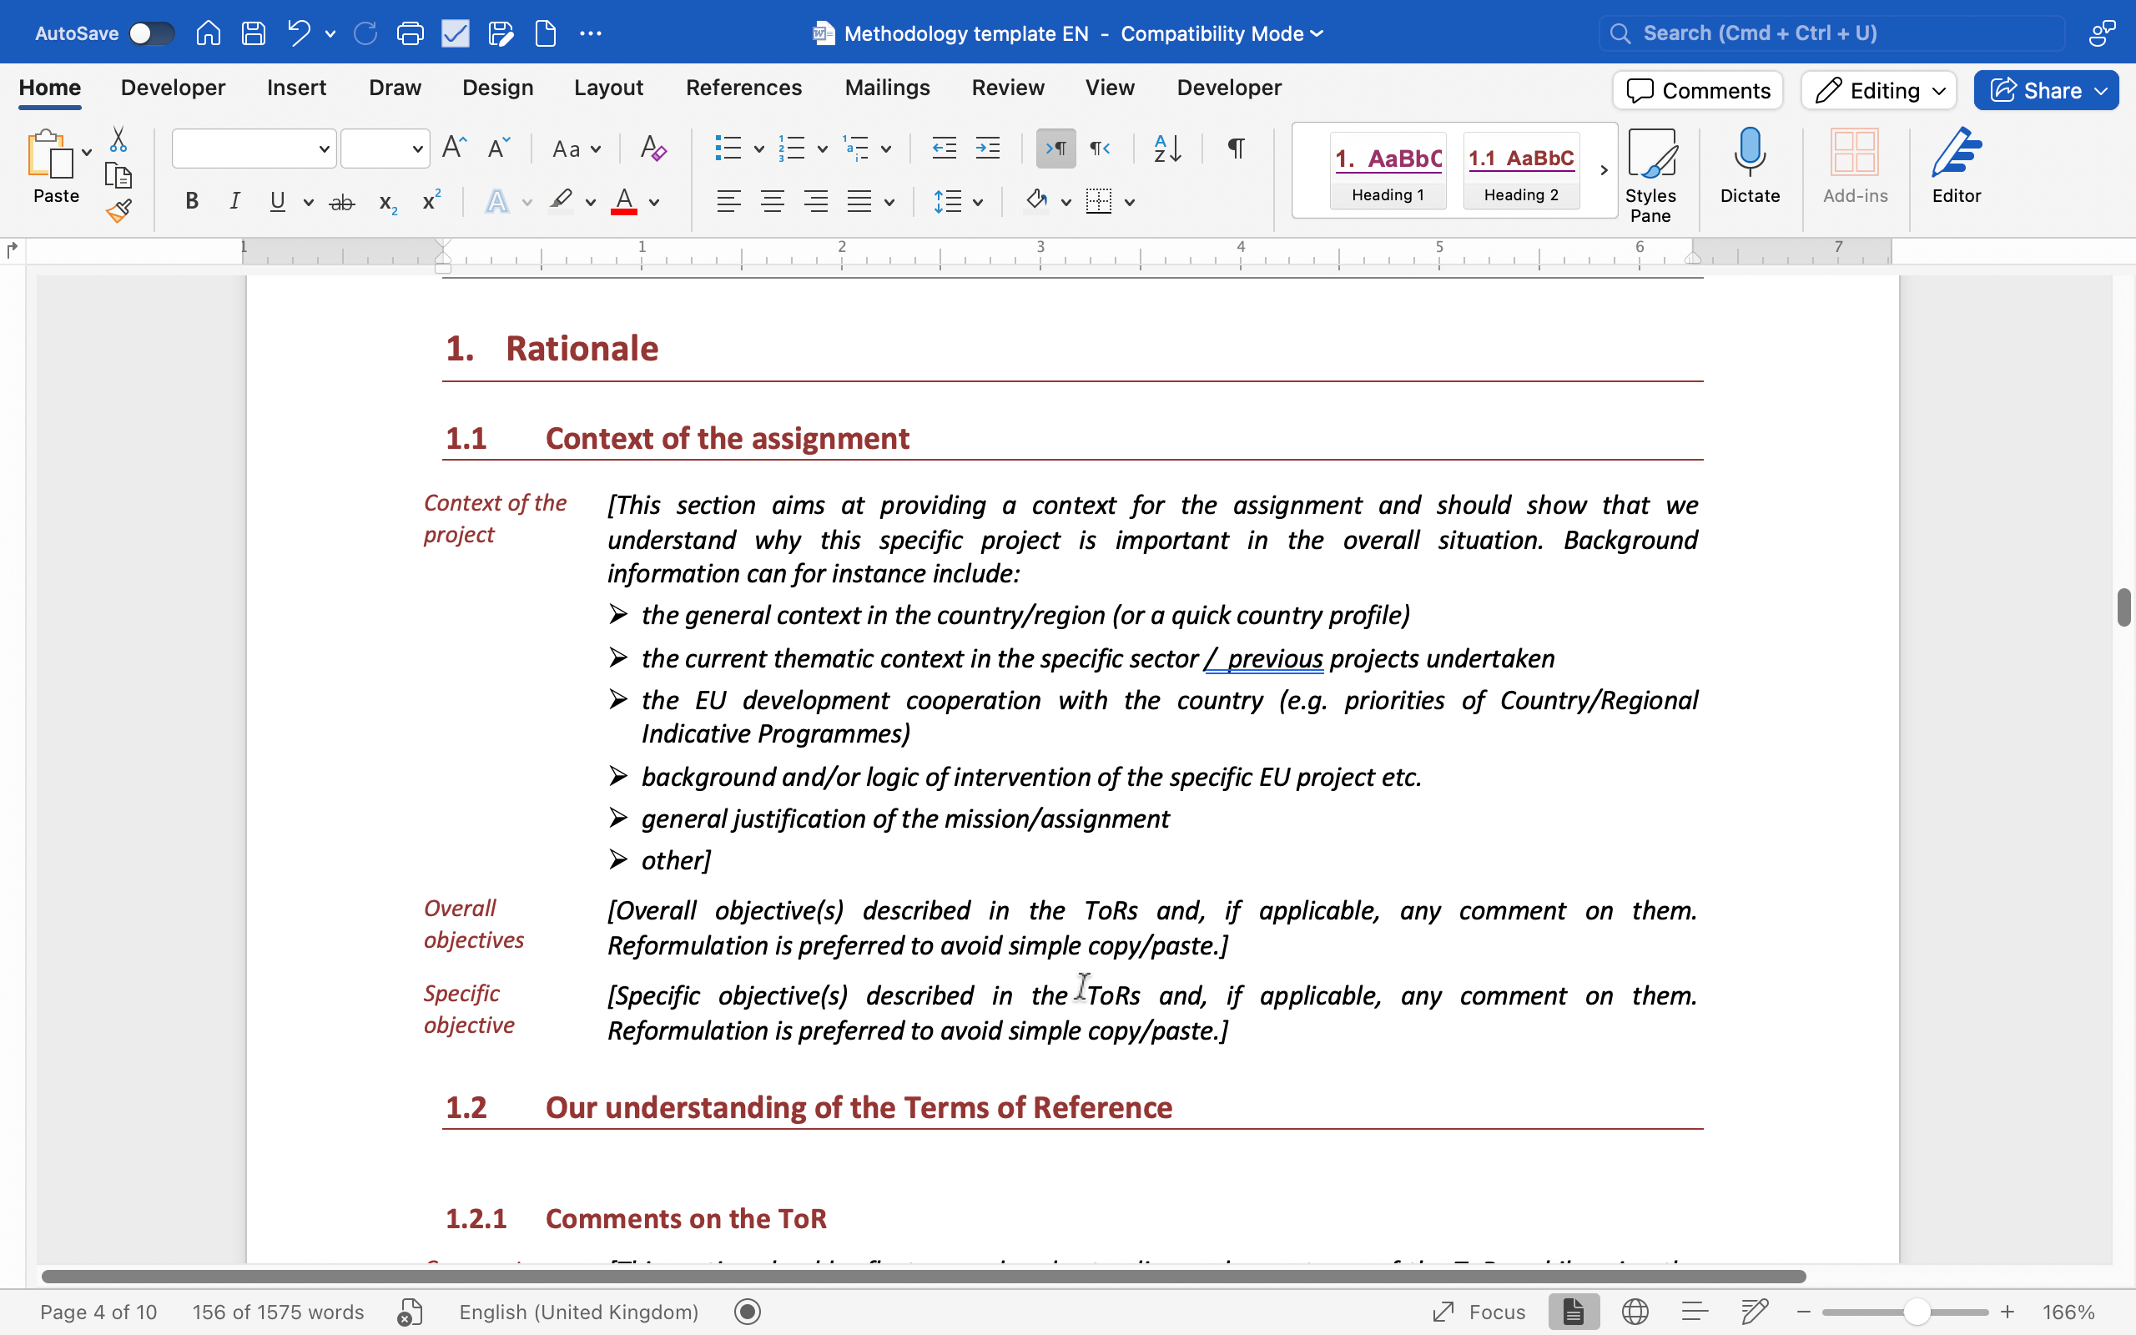
Task: Toggle Italic formatting
Action: [x=234, y=202]
